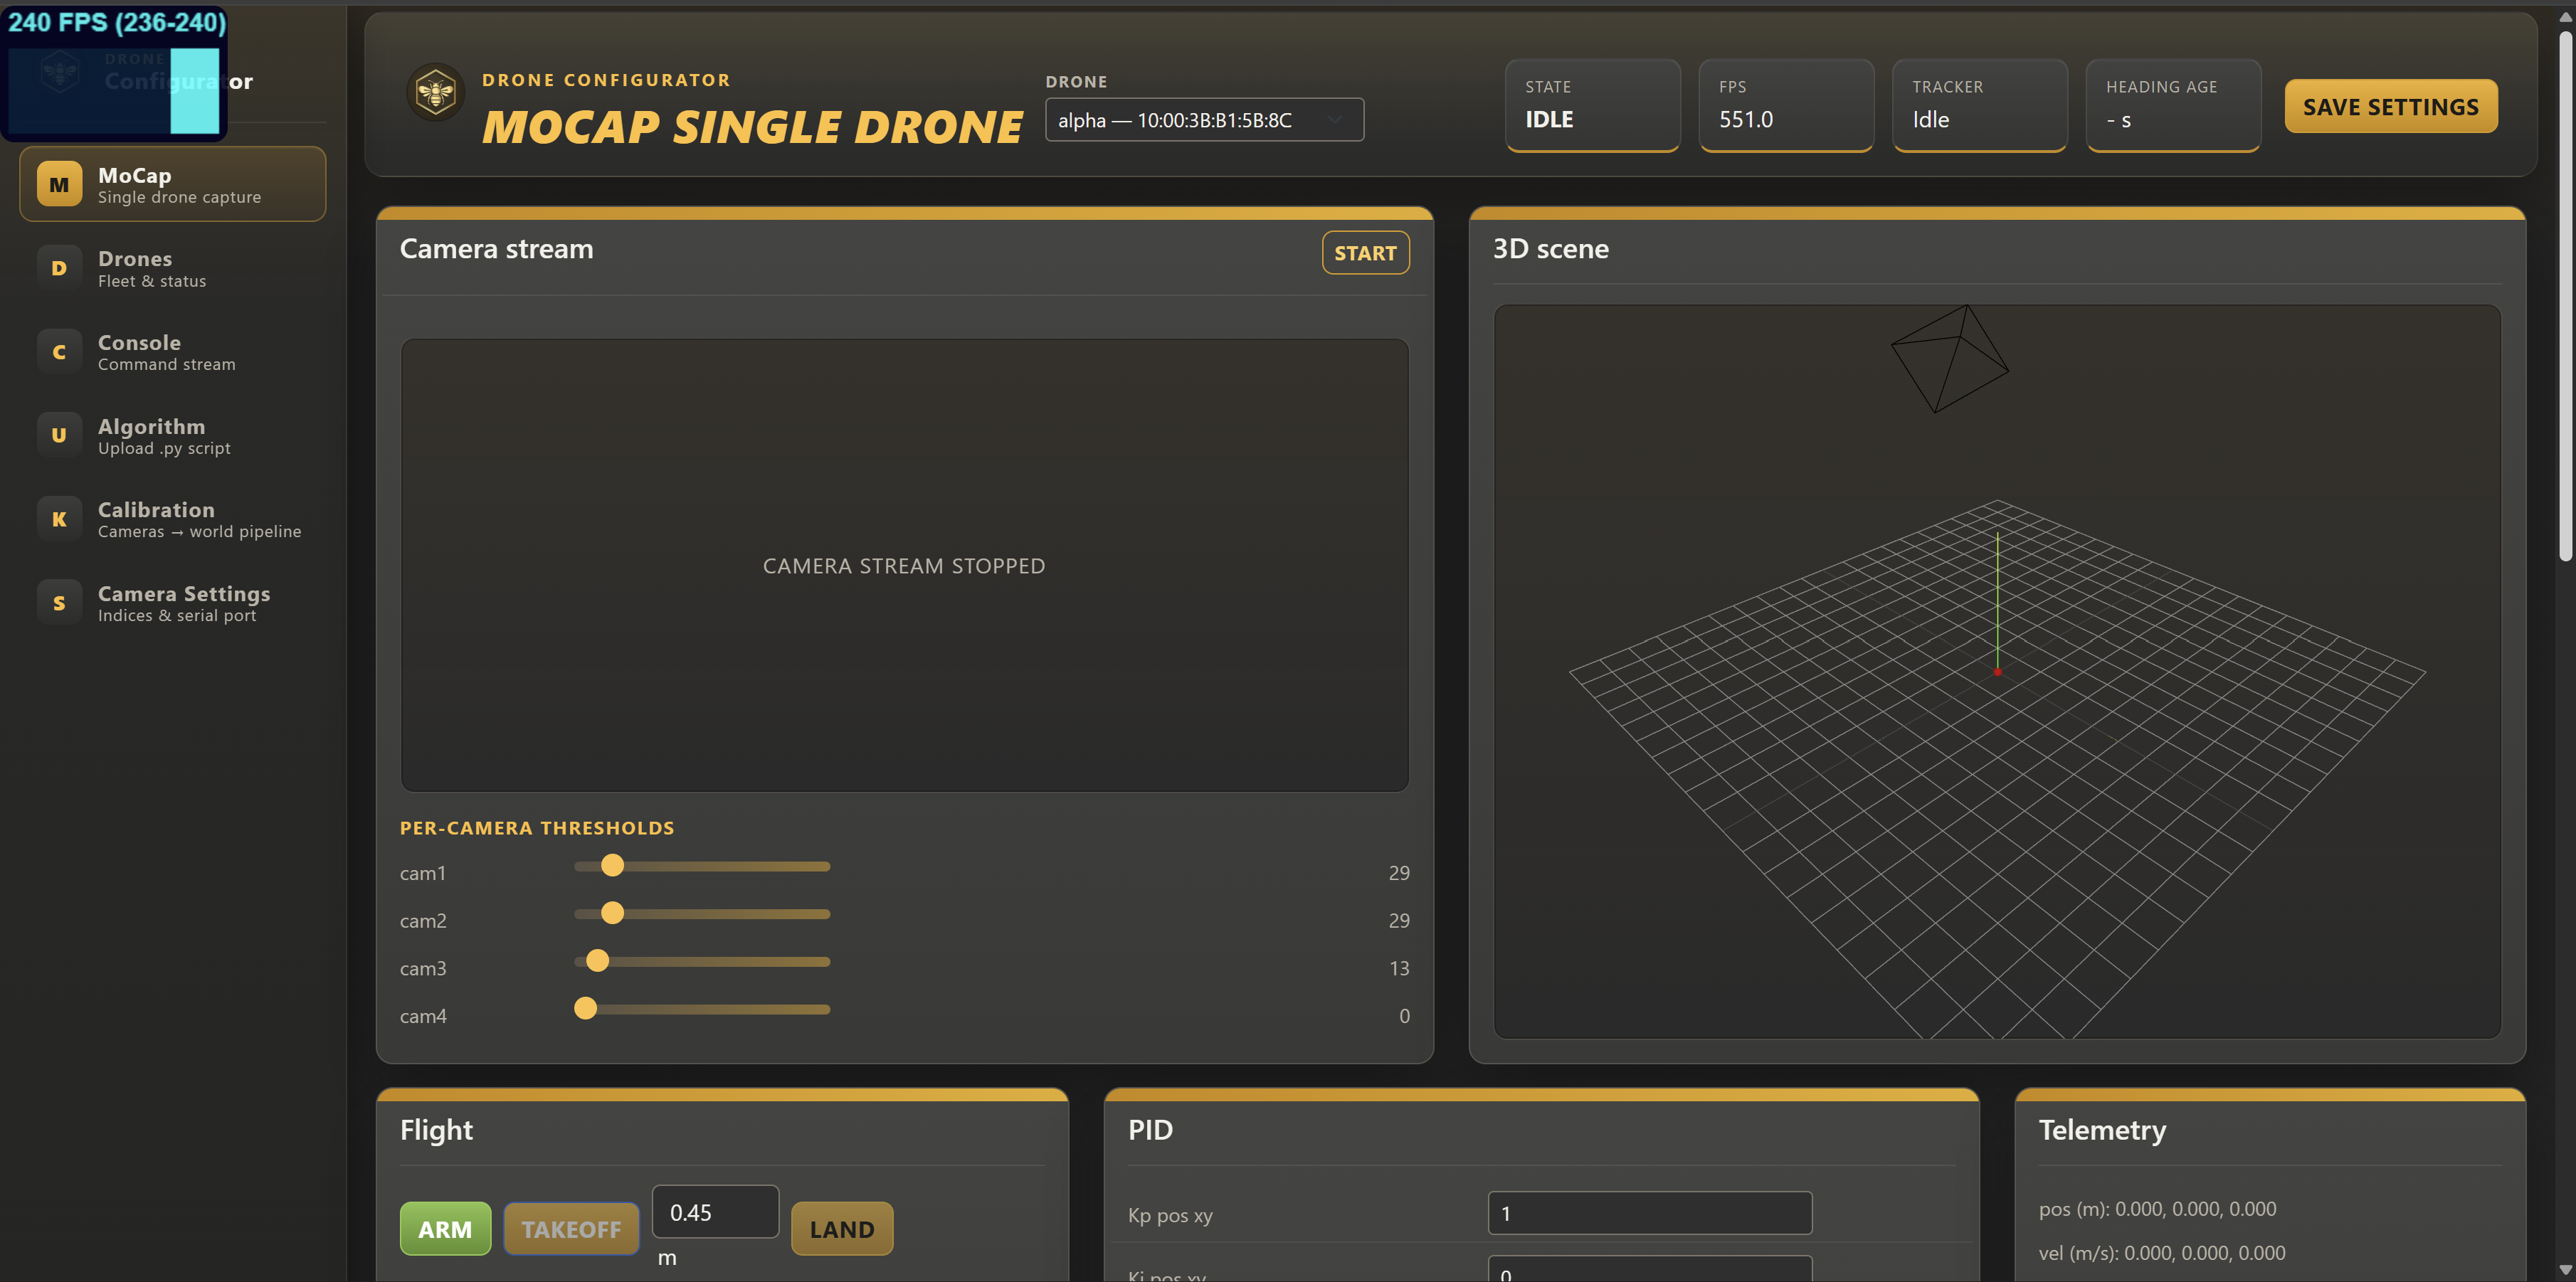
Task: Click the MOCAP SINGLE DRONE title
Action: click(752, 127)
